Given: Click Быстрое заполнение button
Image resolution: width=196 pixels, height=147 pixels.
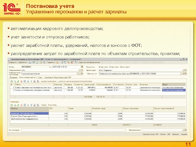Looking at the screenshot, I should (x=48, y=81).
